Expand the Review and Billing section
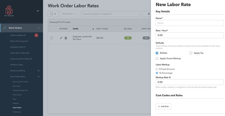 pyautogui.click(x=38, y=71)
